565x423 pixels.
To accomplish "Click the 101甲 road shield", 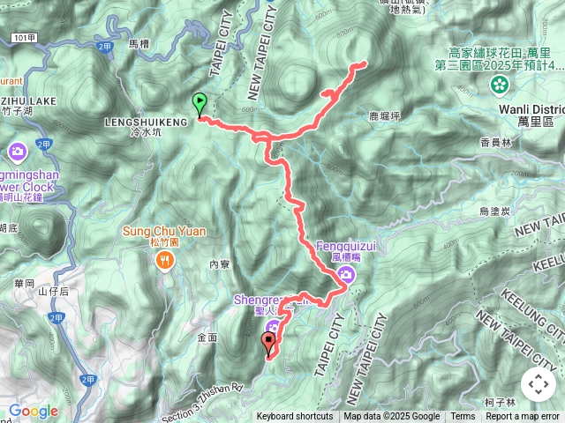I will (x=25, y=38).
